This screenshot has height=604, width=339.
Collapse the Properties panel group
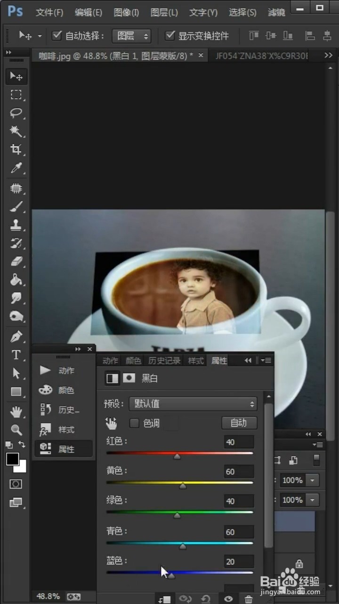pos(248,361)
